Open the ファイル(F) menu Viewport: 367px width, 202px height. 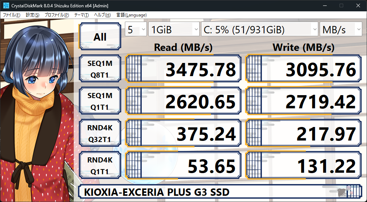[11, 15]
